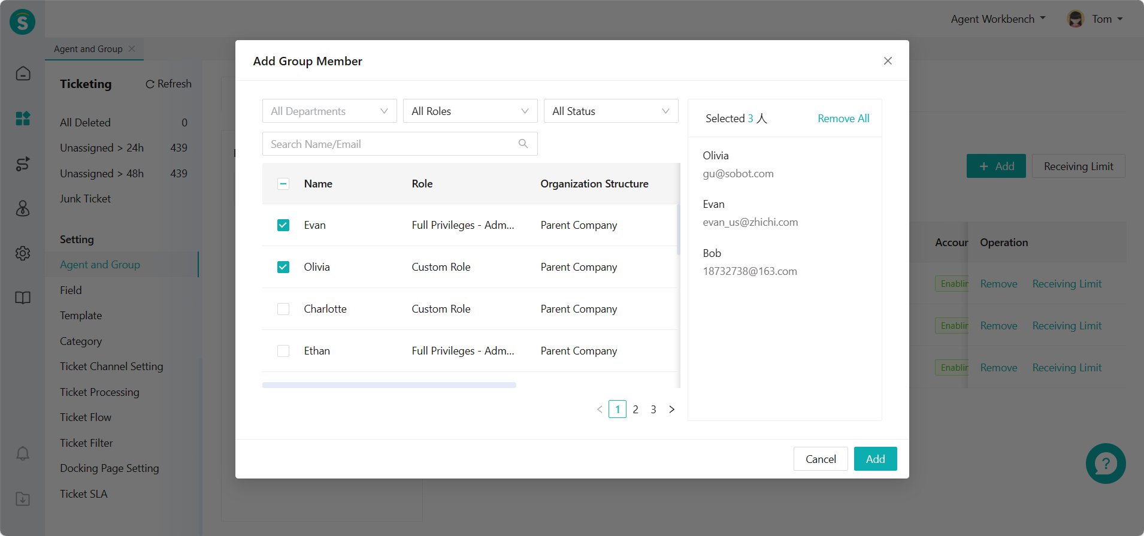Select page 1 in pagination
The width and height of the screenshot is (1144, 536).
click(618, 409)
